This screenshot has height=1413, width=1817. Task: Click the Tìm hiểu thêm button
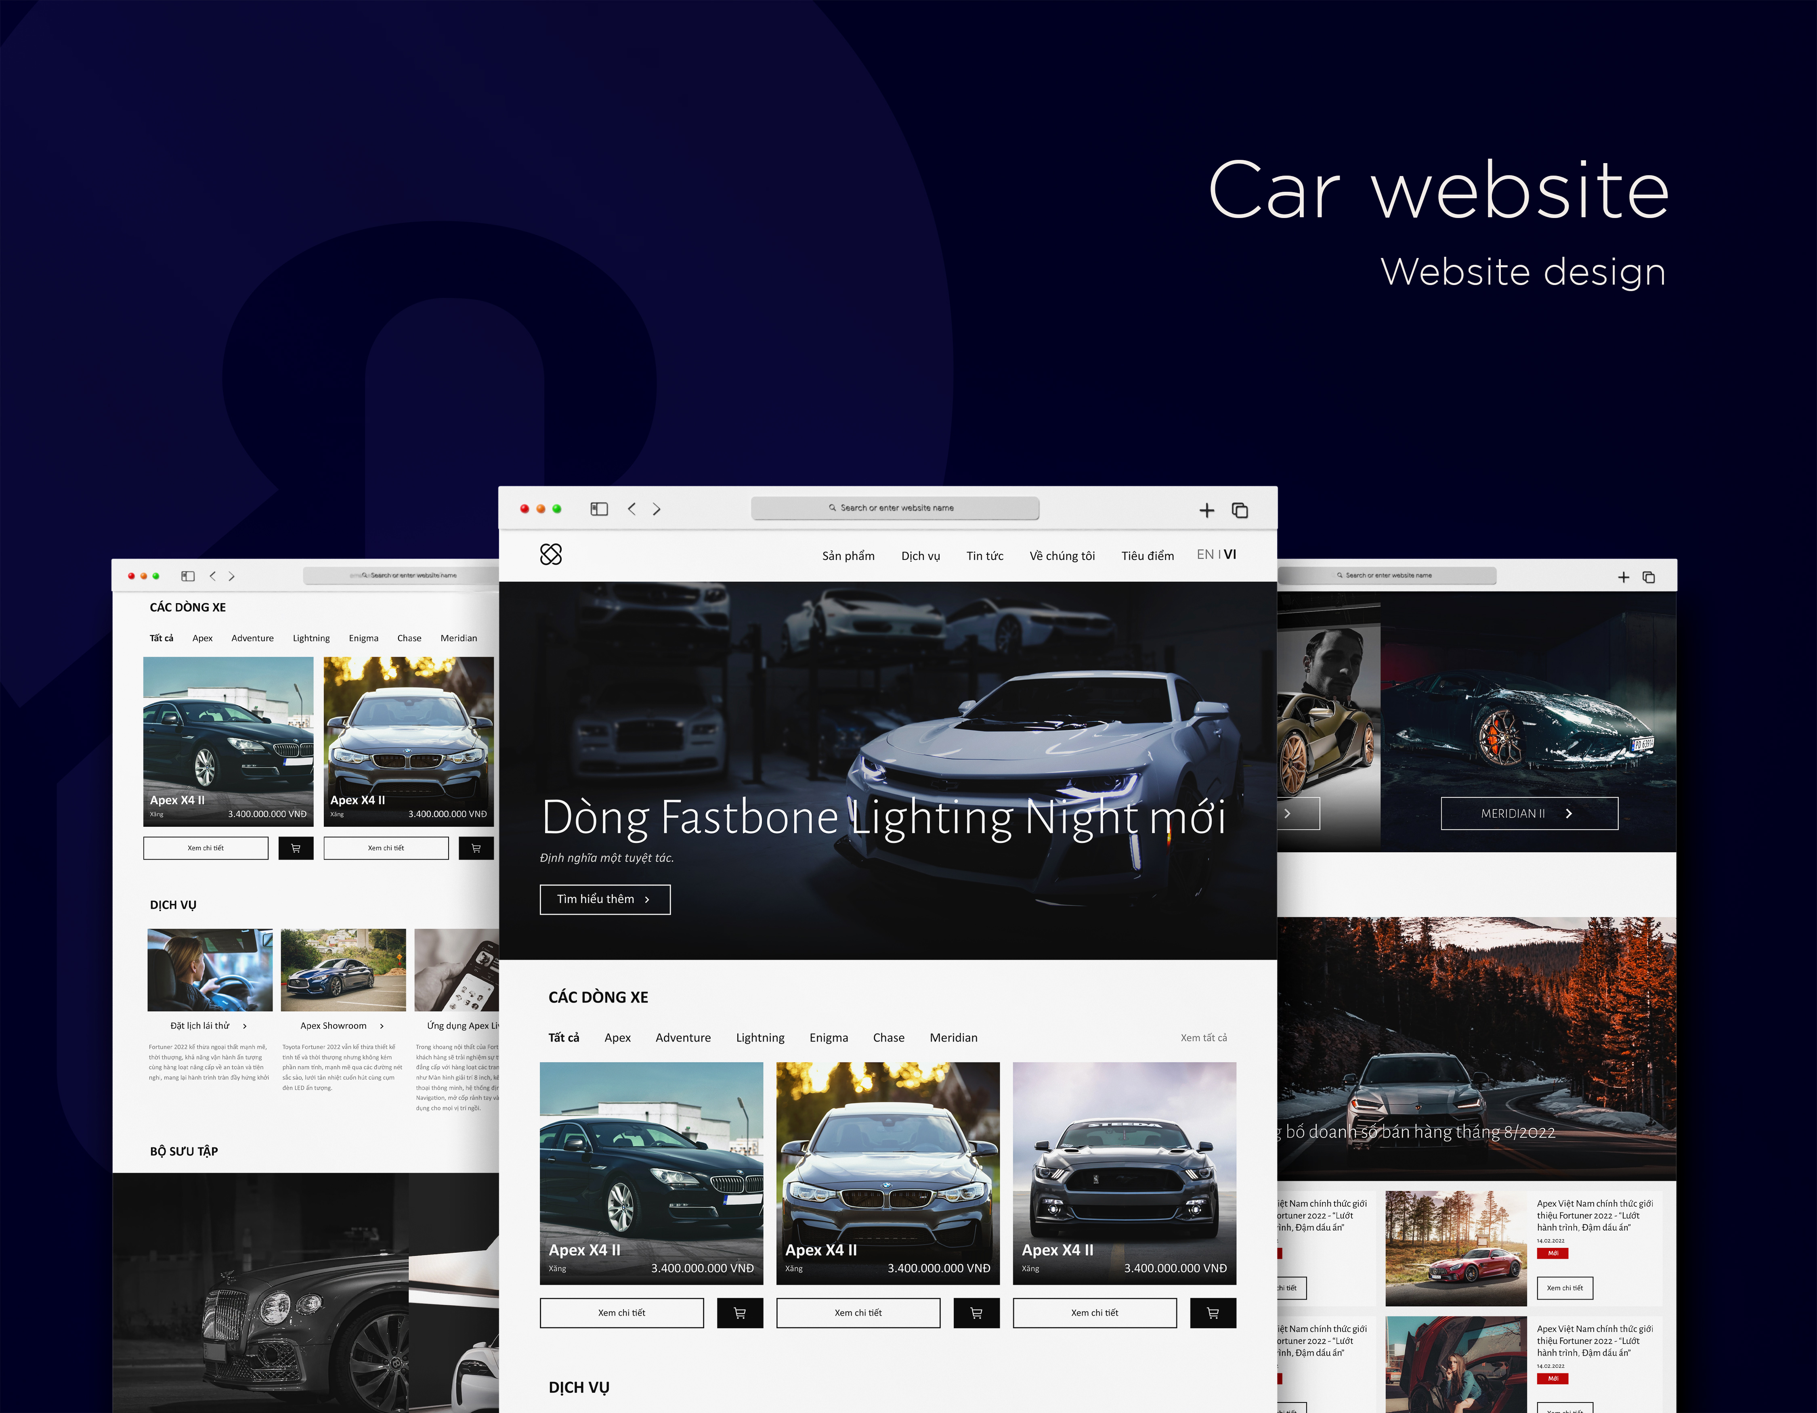pyautogui.click(x=605, y=899)
